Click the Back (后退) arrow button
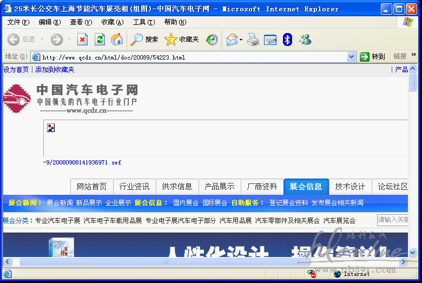Screen dimensions: 422x283 pyautogui.click(x=13, y=40)
